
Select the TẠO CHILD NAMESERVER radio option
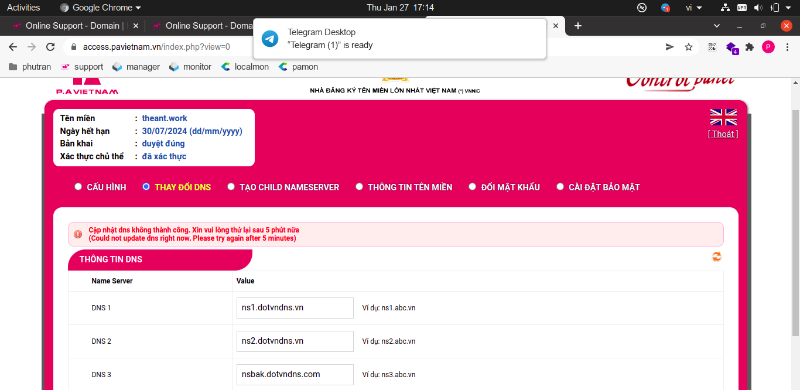(231, 187)
